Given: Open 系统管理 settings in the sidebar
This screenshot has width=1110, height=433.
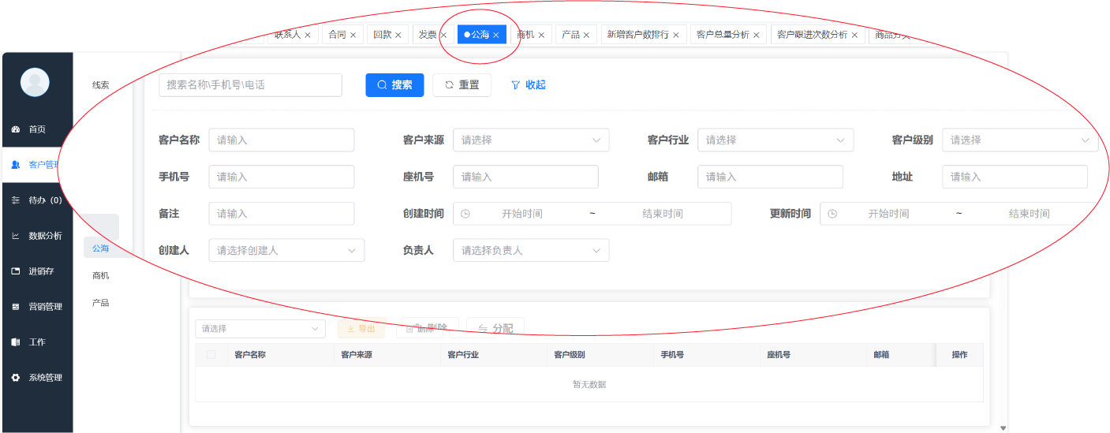Looking at the screenshot, I should [44, 378].
